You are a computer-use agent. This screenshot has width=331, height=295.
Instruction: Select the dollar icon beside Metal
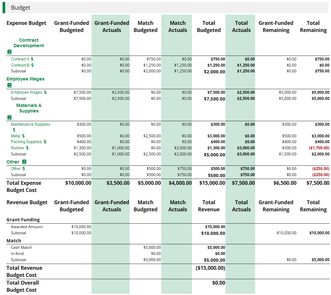point(23,136)
